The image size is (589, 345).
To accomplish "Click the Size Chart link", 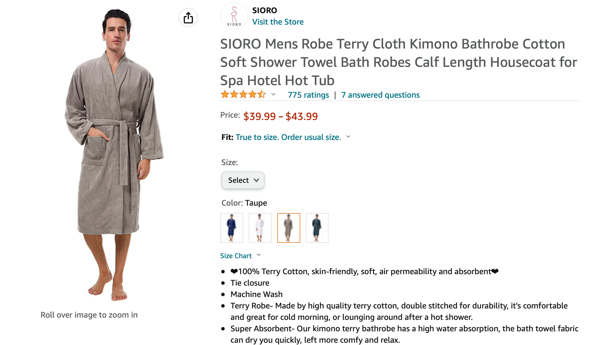I will point(236,256).
